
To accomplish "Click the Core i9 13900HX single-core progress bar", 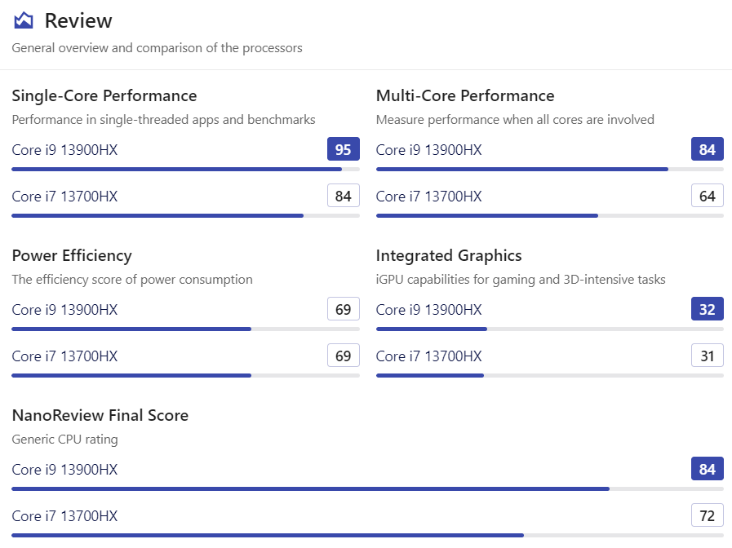I will coord(176,169).
